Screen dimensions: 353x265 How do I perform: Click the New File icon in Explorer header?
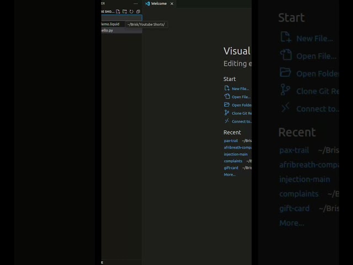point(118,12)
